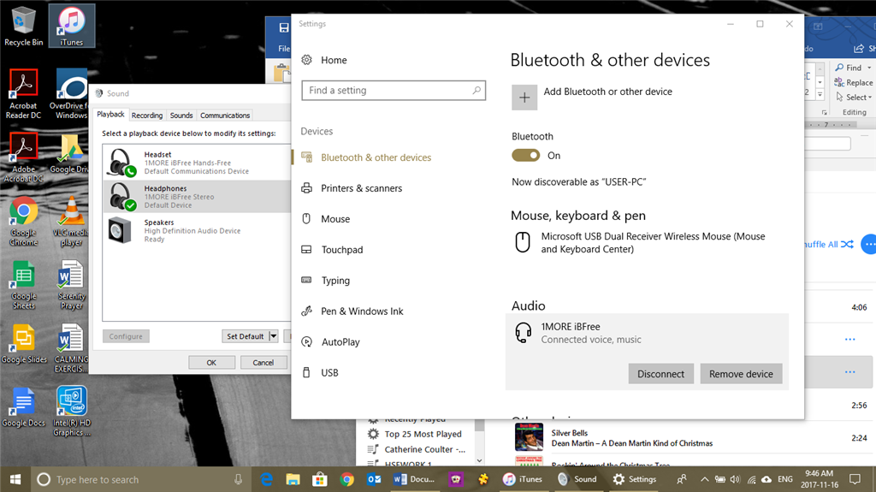The width and height of the screenshot is (876, 492).
Task: Click the plus icon to add Bluetooth device
Action: [524, 98]
